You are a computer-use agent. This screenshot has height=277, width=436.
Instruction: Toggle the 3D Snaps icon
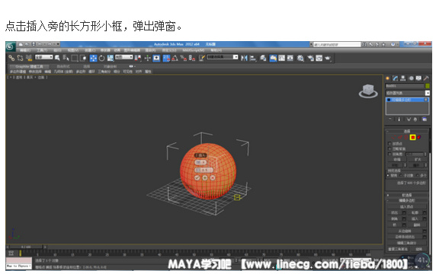click(166, 58)
